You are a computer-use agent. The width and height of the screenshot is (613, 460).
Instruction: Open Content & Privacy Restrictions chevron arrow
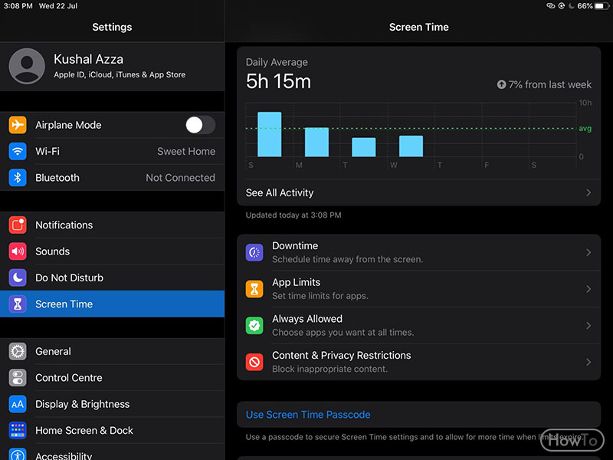[588, 362]
